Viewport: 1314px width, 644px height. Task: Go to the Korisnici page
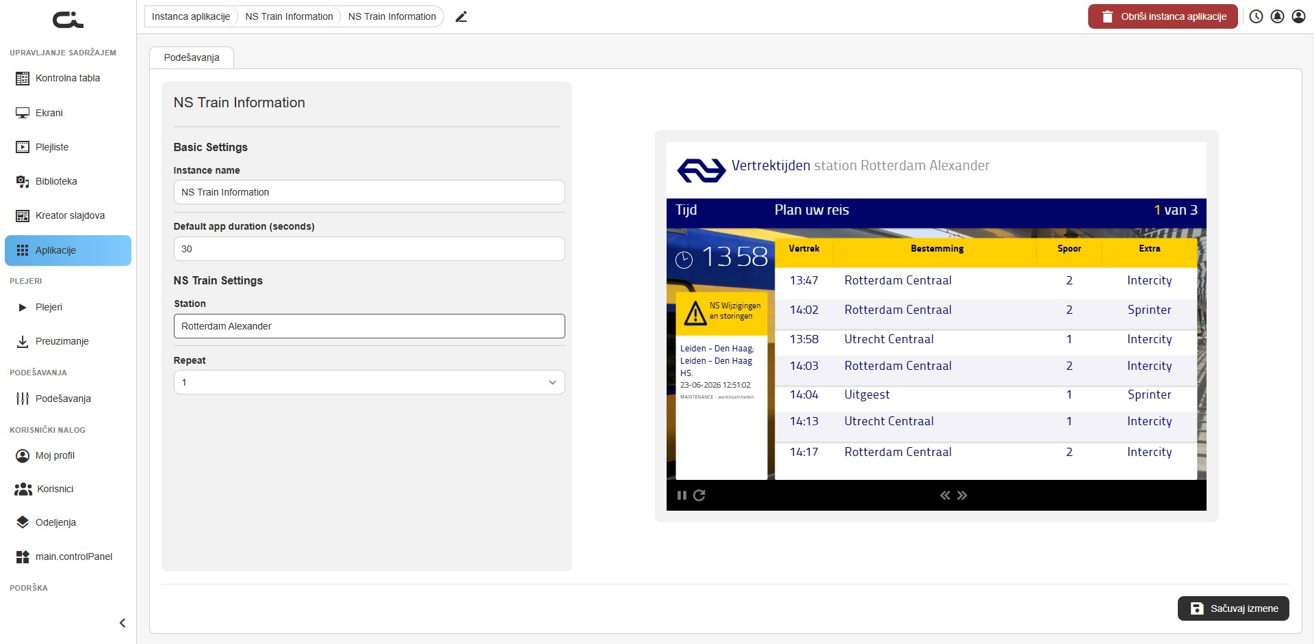68,489
